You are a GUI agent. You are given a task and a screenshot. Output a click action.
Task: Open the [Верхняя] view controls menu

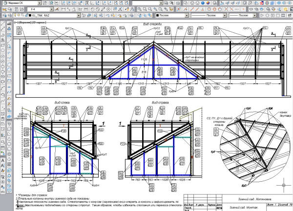coord(25,22)
